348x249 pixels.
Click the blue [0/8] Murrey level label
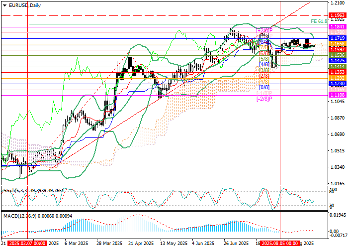[x=264, y=87]
